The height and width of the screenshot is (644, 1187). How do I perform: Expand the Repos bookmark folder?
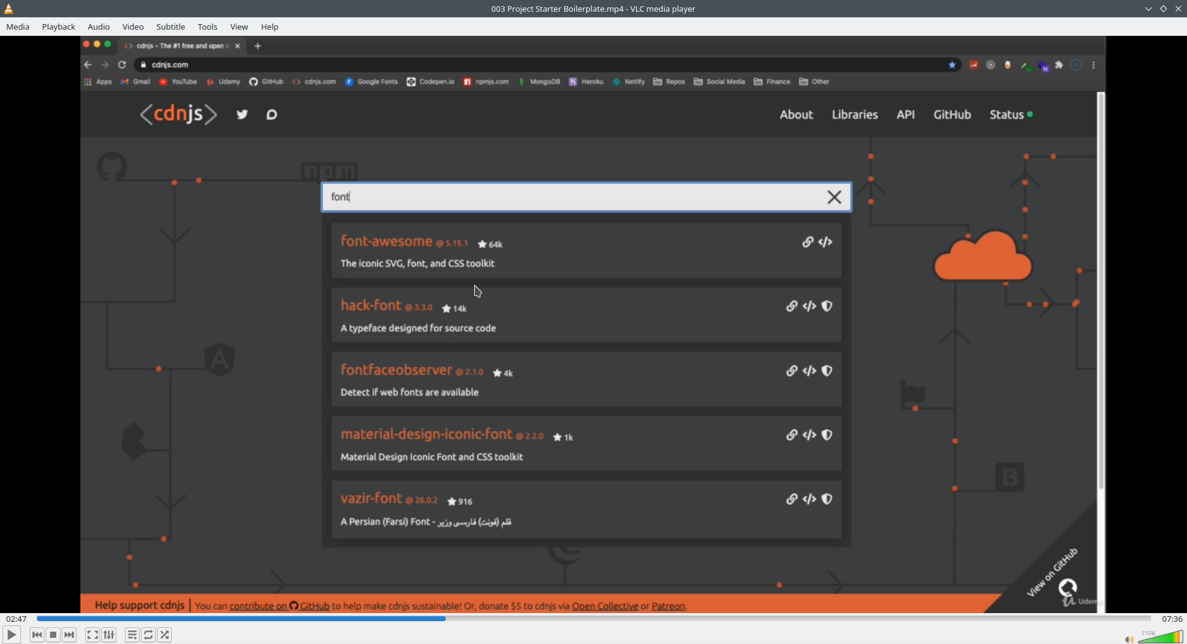coord(670,82)
